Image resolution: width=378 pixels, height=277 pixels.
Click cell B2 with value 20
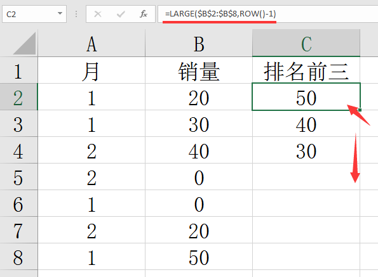[199, 97]
